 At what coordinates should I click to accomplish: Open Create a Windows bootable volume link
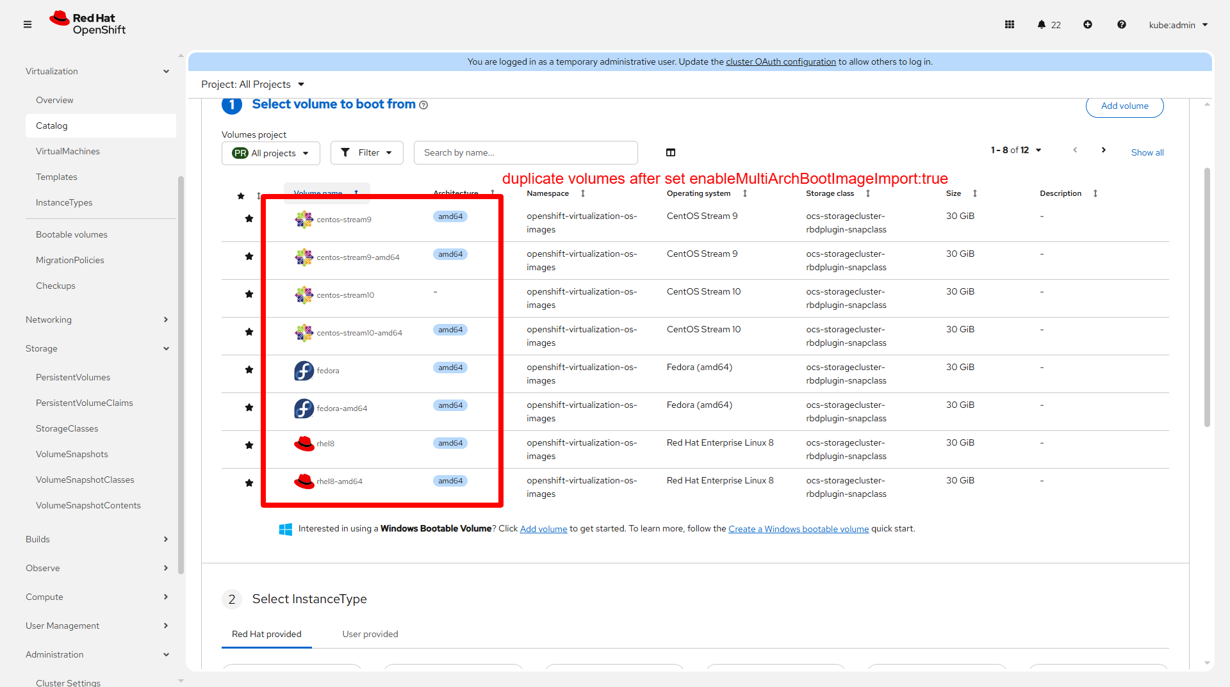[799, 529]
